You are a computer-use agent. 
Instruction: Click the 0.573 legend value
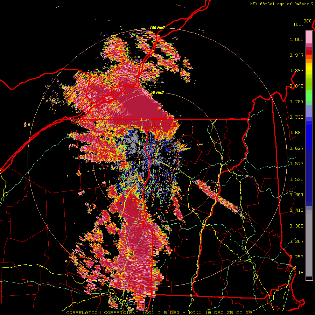click(296, 164)
